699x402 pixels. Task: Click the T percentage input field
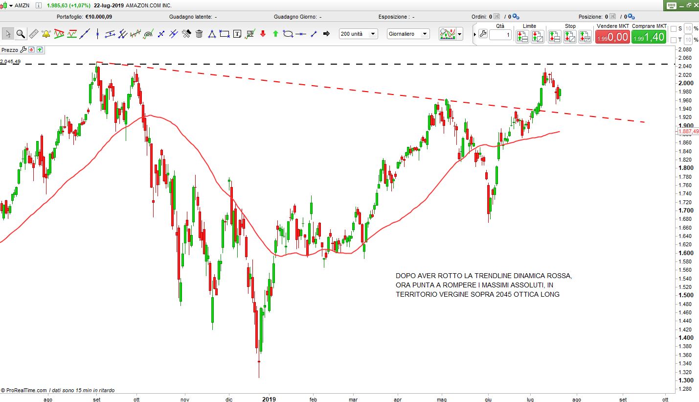(x=688, y=40)
